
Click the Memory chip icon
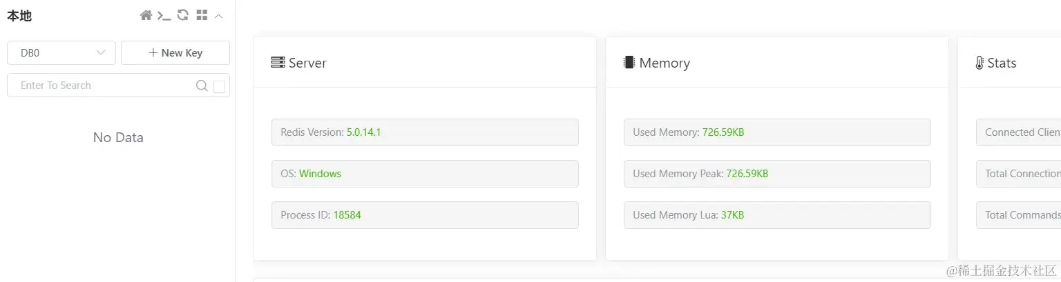pyautogui.click(x=629, y=63)
